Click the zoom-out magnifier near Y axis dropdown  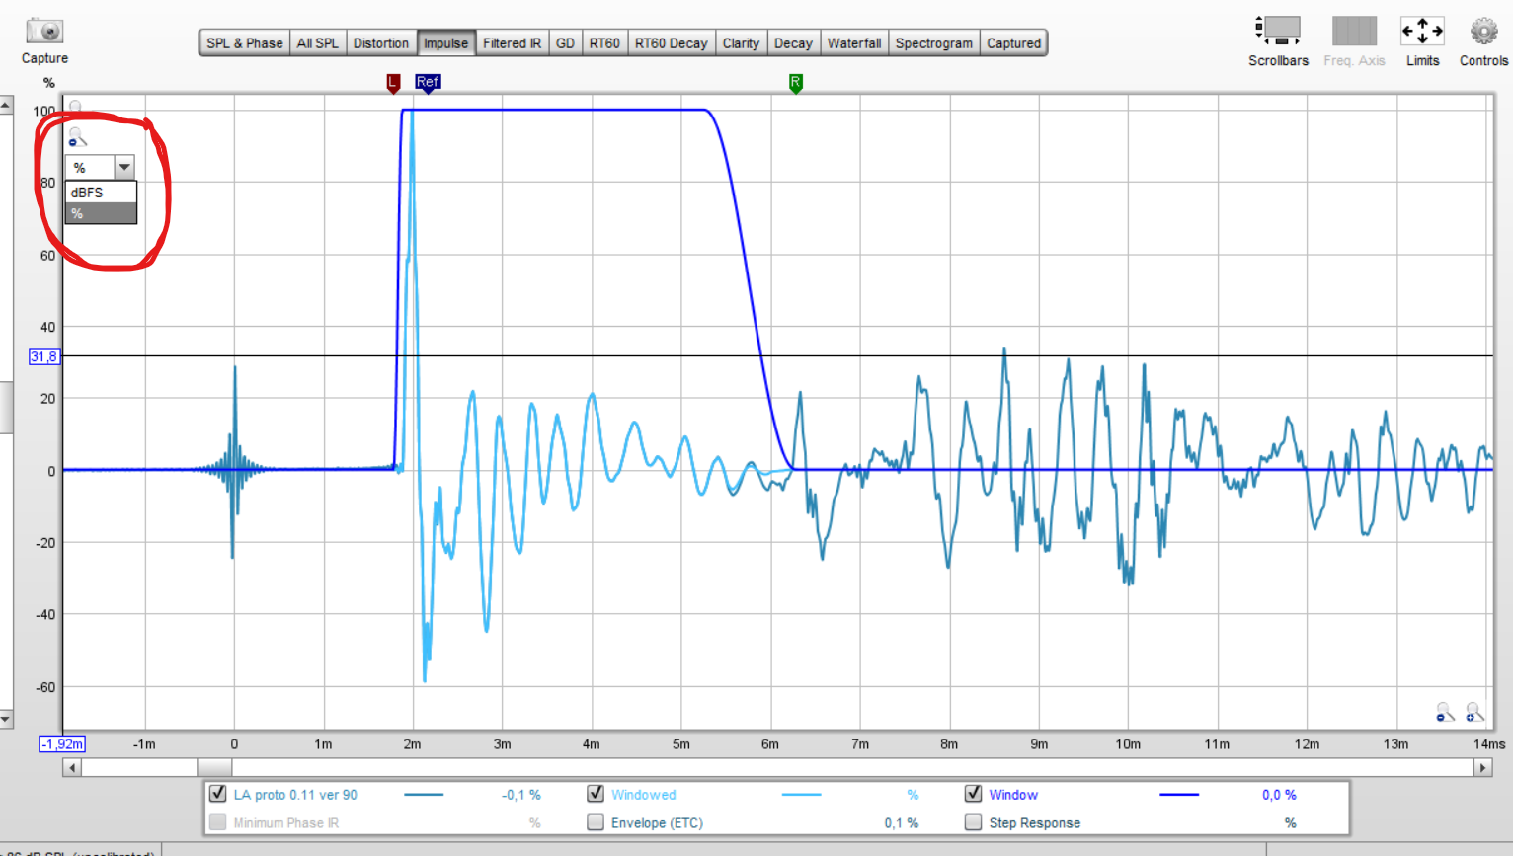77,138
